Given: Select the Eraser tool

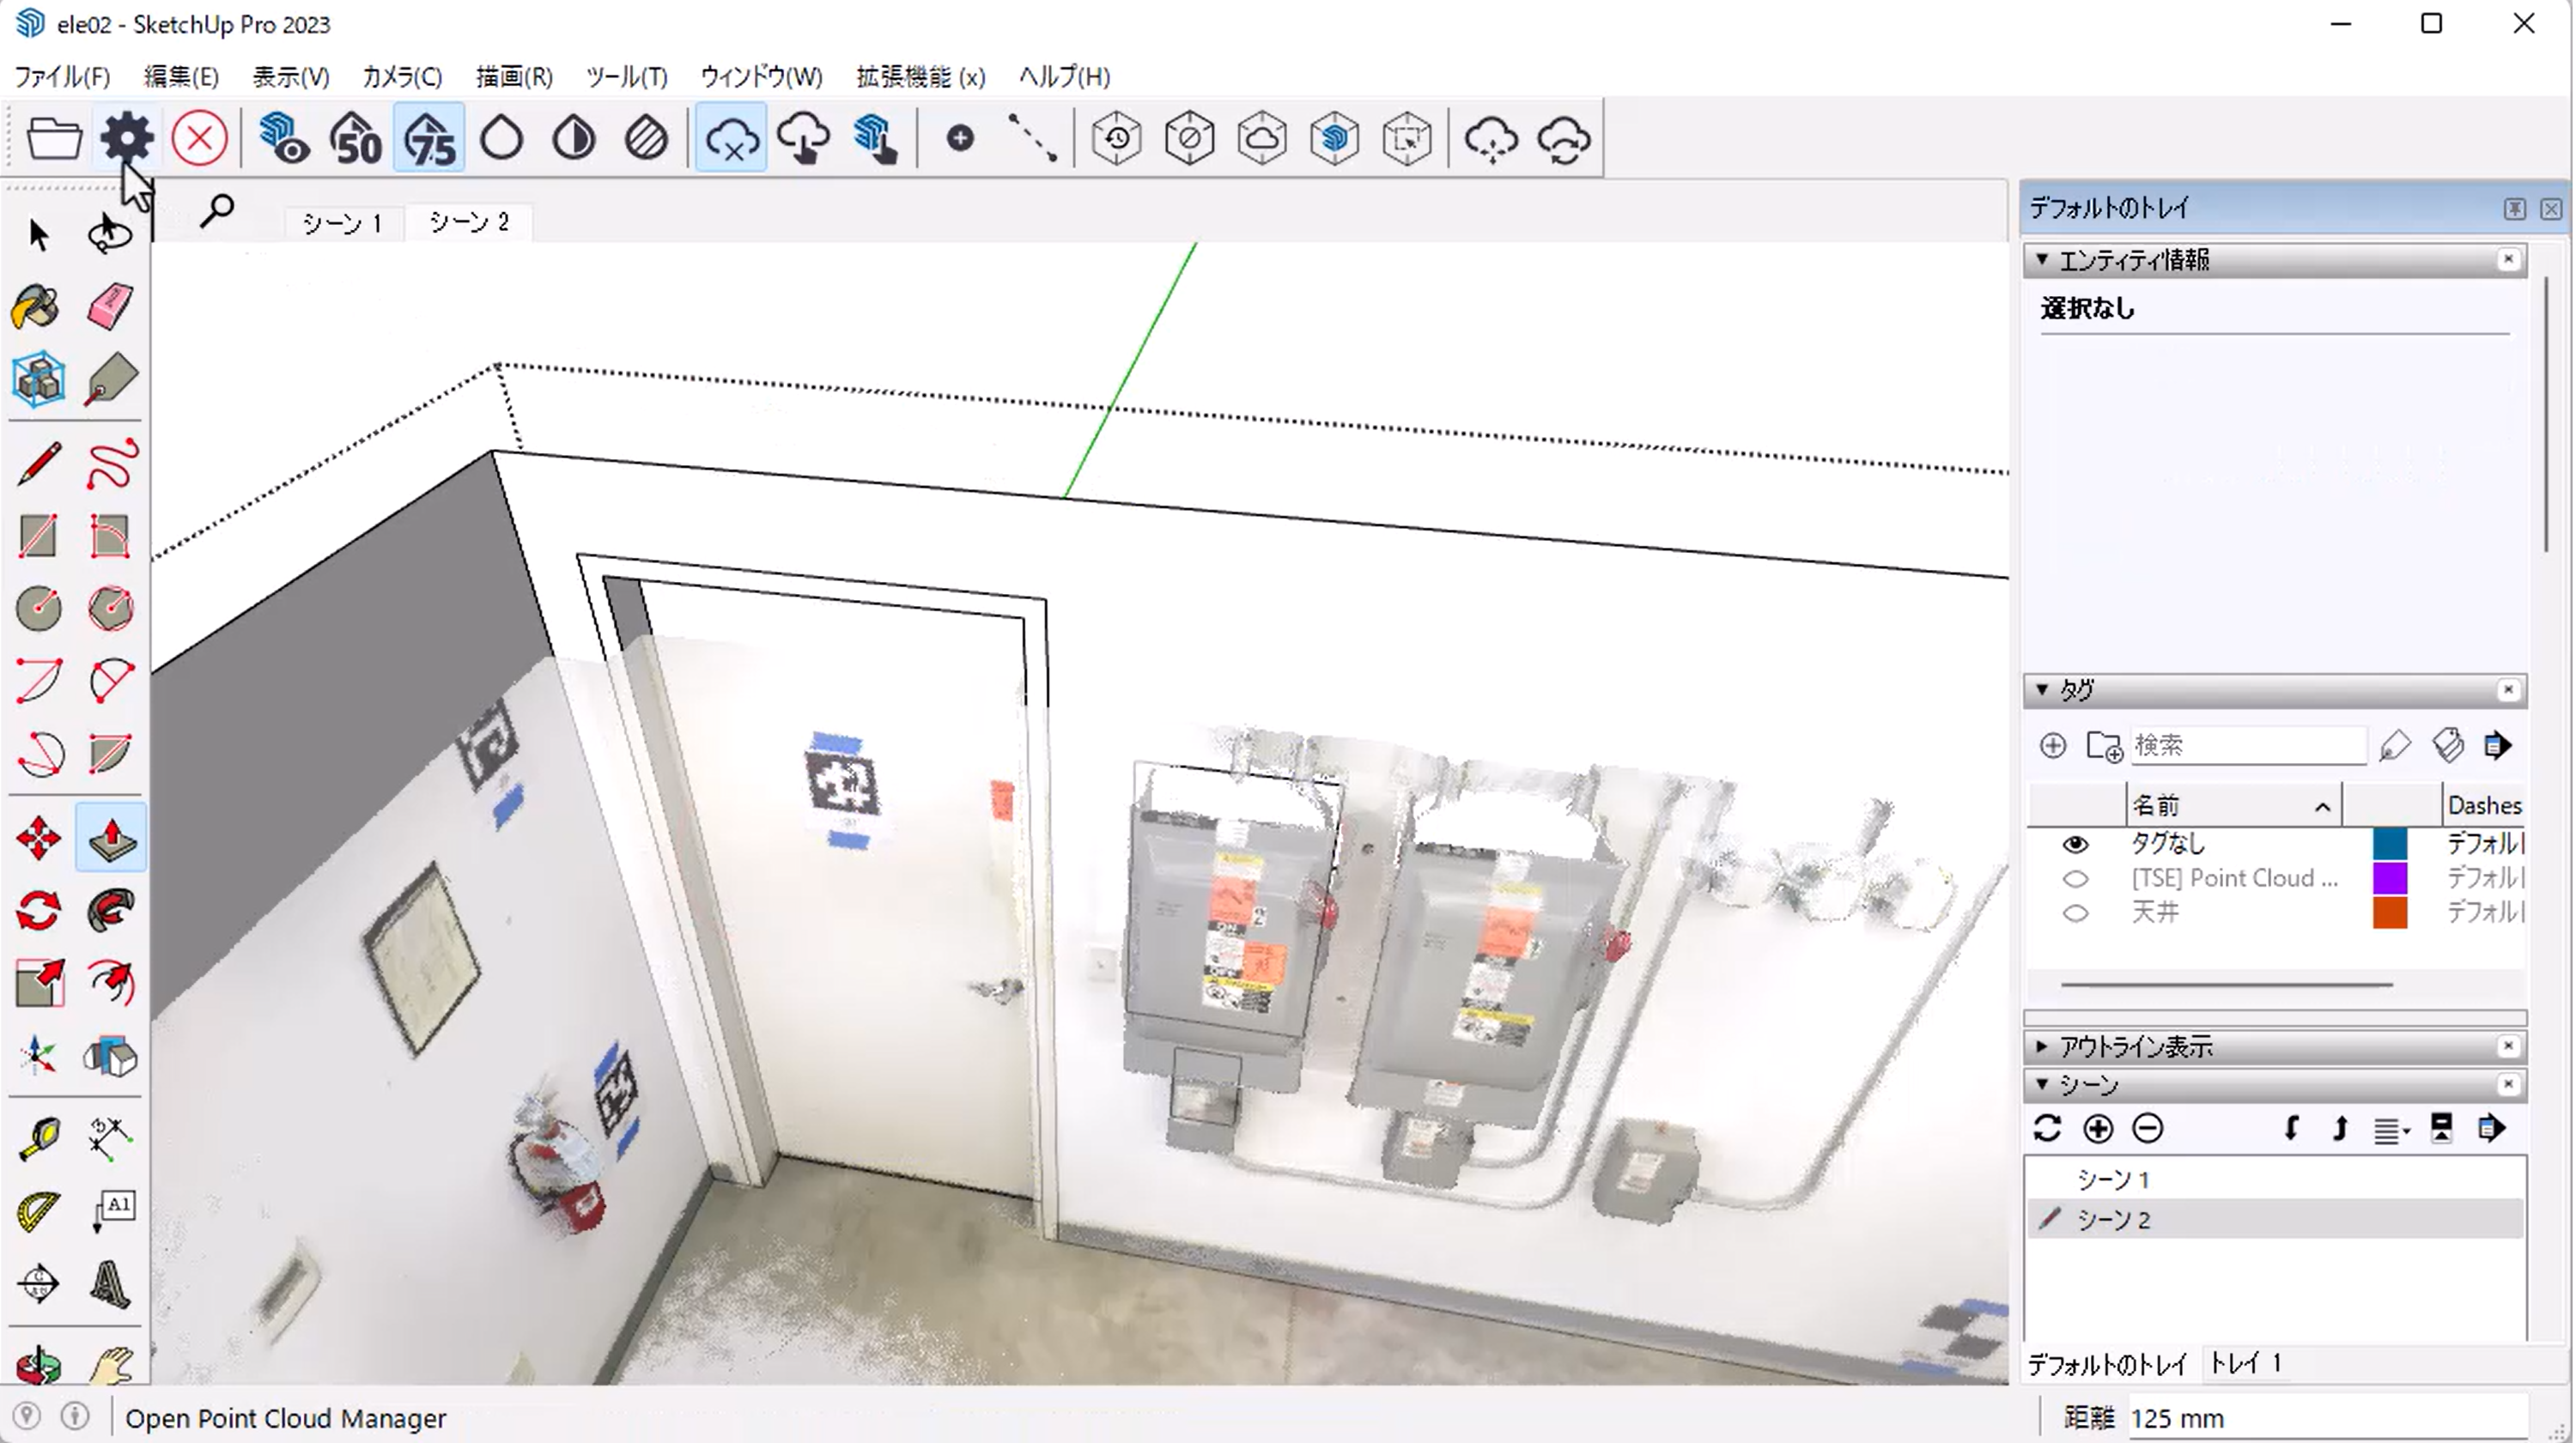Looking at the screenshot, I should pos(110,306).
